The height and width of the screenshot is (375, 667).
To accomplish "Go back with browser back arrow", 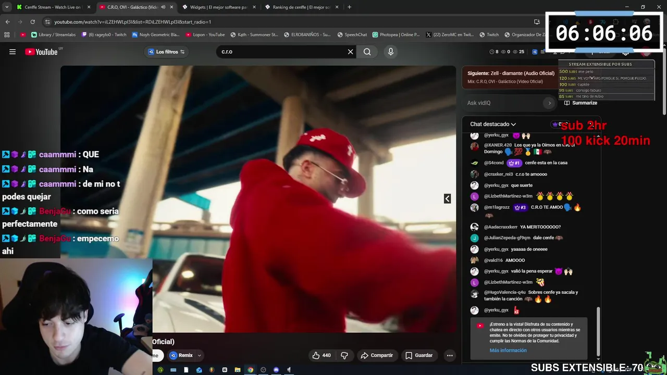I will click(x=7, y=22).
